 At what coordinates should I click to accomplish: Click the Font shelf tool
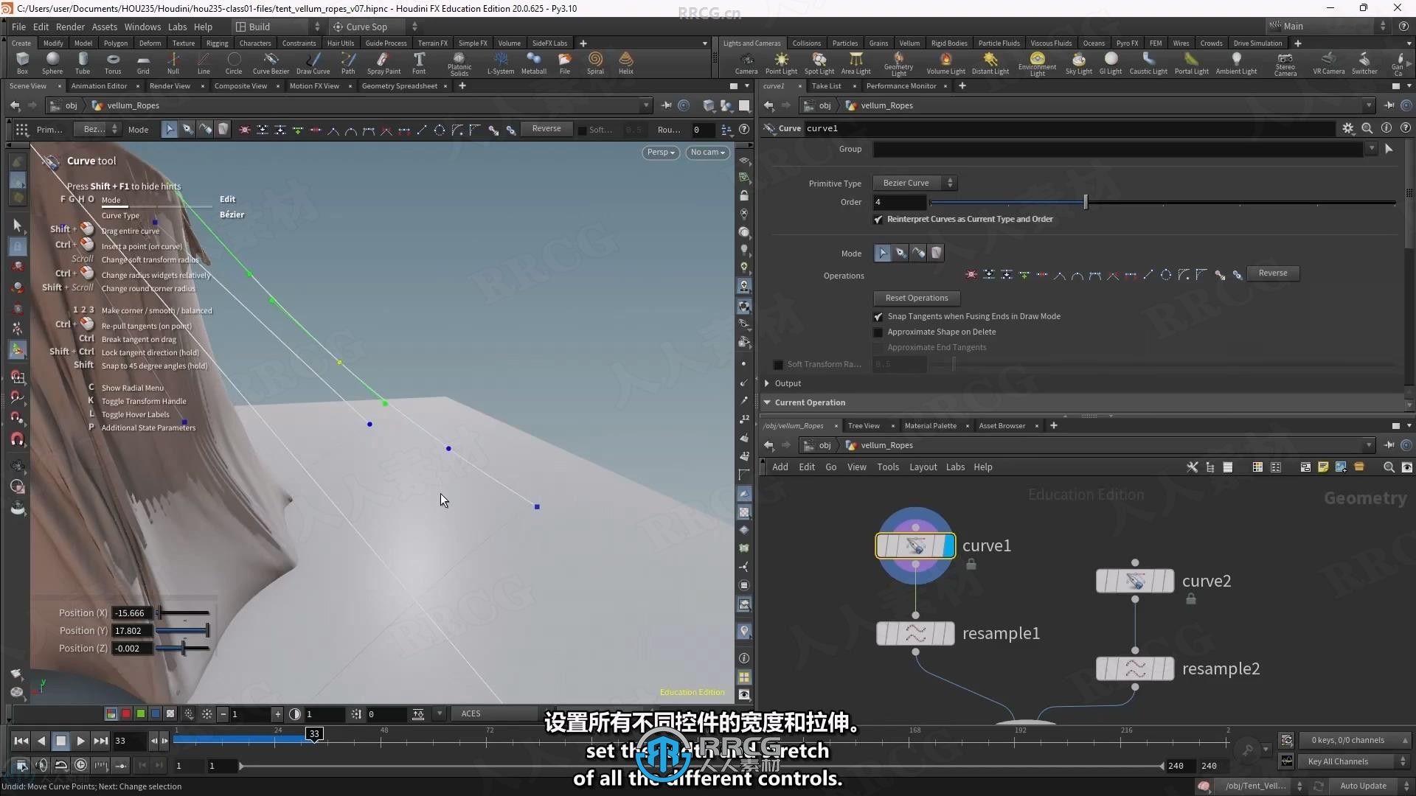point(419,63)
